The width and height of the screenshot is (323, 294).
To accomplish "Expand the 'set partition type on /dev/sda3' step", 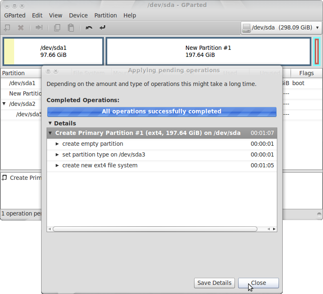I will (57, 154).
